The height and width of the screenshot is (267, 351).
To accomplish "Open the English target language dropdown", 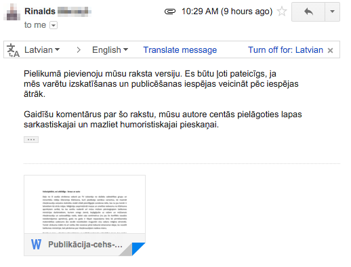I will click(110, 49).
